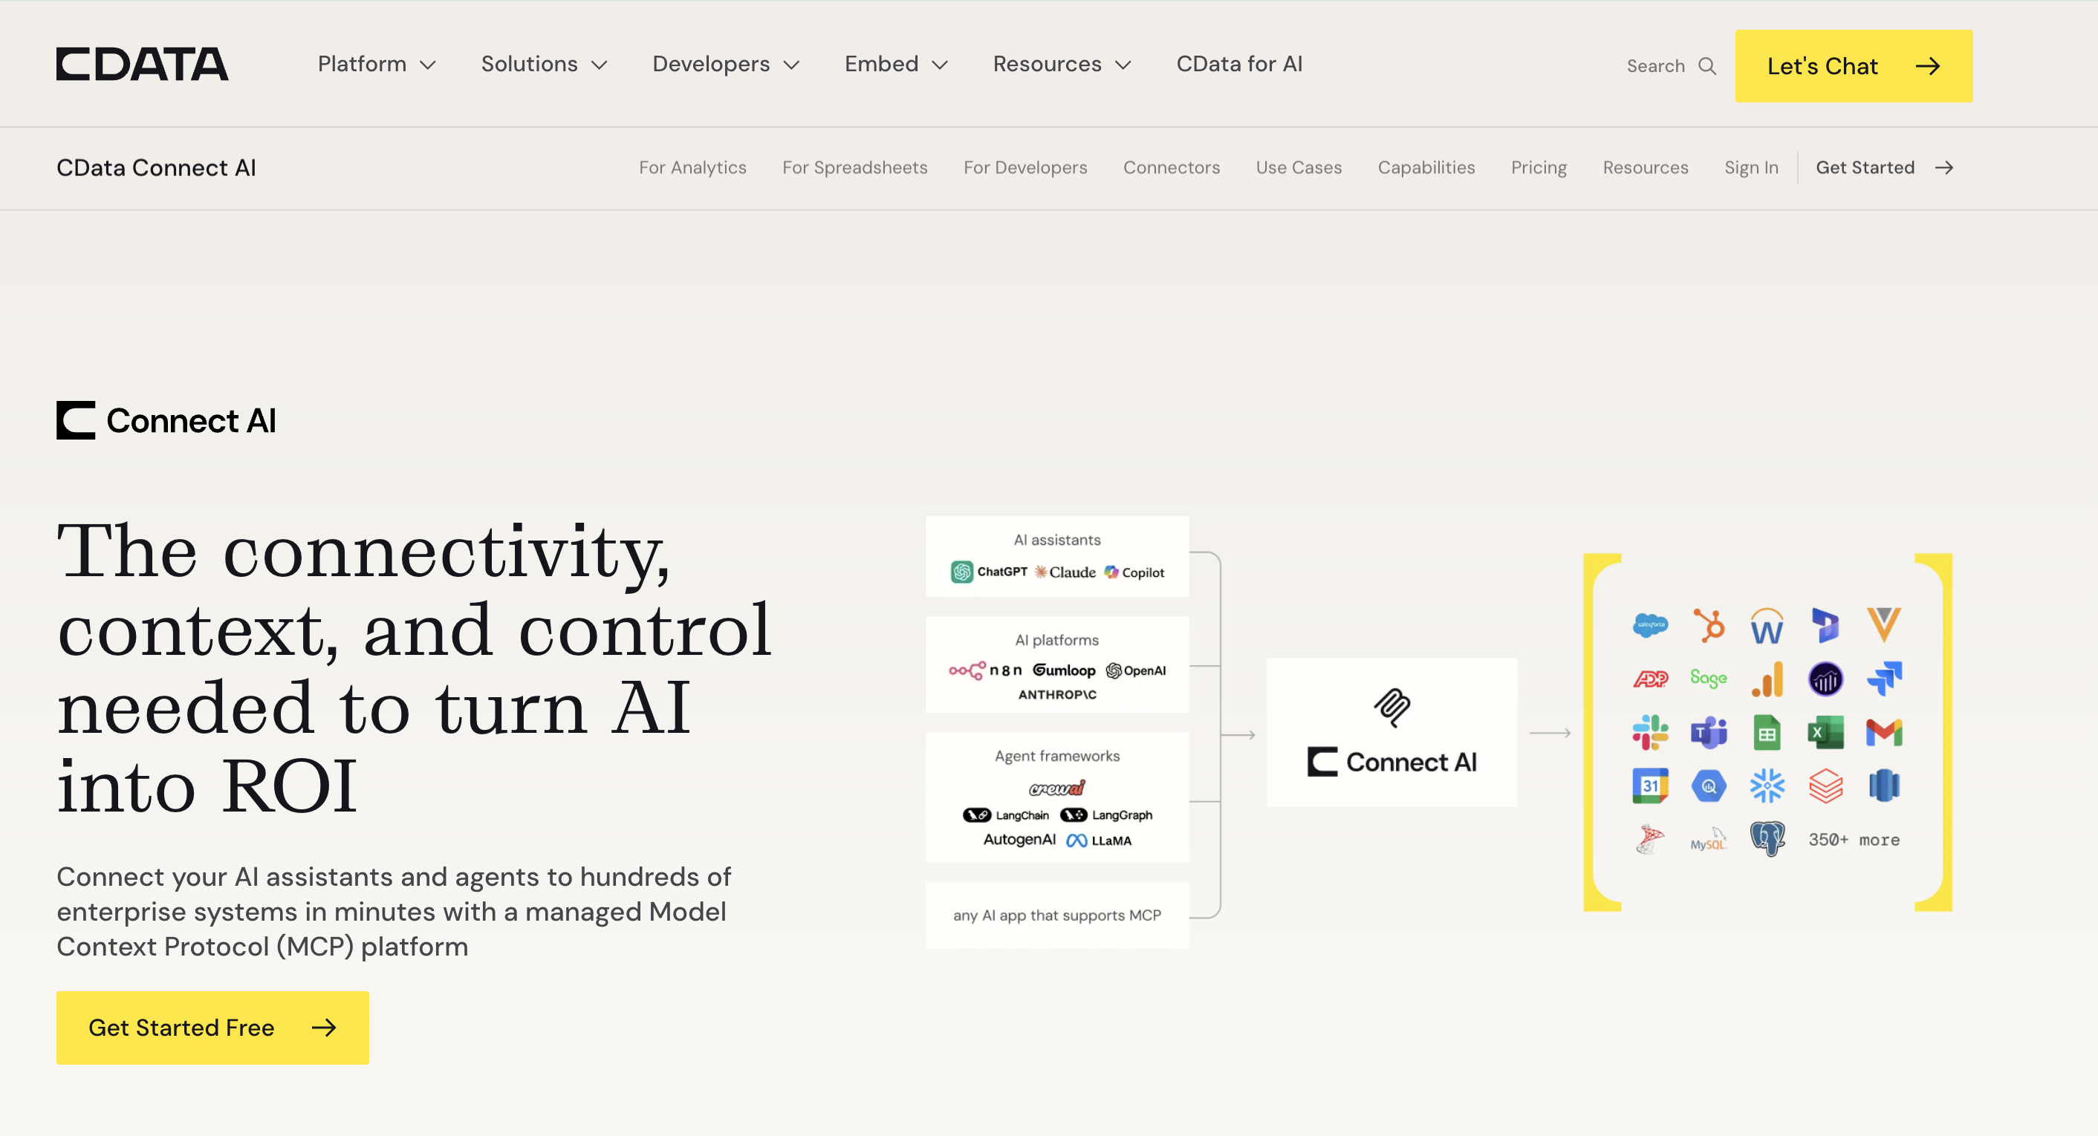Go to For Spreadsheets section
Screen dimensions: 2098x1136
854,168
